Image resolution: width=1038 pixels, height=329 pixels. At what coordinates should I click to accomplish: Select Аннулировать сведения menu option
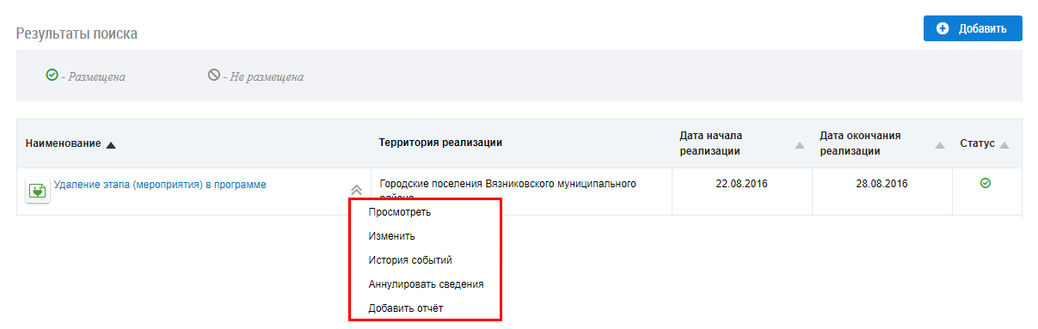tap(426, 283)
